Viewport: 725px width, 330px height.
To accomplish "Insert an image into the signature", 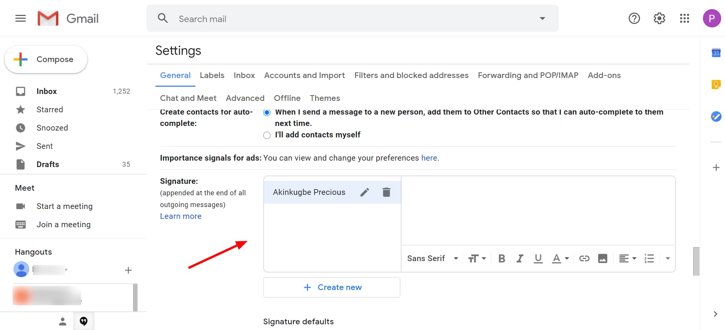I will [603, 259].
